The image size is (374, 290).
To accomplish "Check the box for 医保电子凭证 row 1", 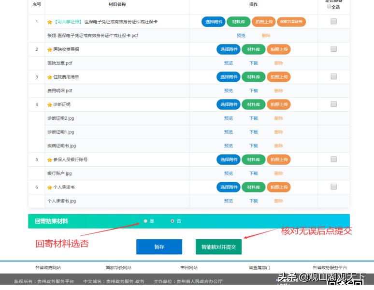I will pyautogui.click(x=334, y=21).
